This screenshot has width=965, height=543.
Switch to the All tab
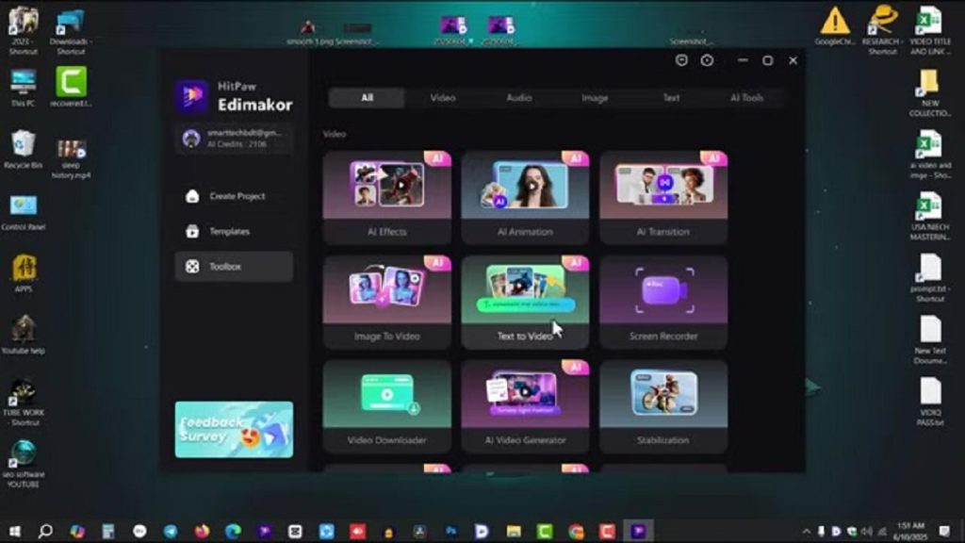(367, 98)
